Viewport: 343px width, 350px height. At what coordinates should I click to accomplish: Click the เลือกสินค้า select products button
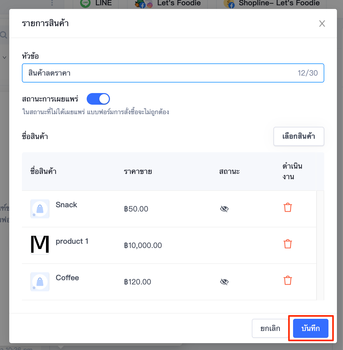pos(299,136)
